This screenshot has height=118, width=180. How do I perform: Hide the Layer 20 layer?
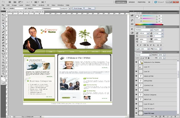click(136, 71)
